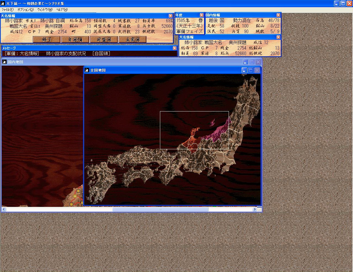Open the オプション(O) menu

click(25, 9)
